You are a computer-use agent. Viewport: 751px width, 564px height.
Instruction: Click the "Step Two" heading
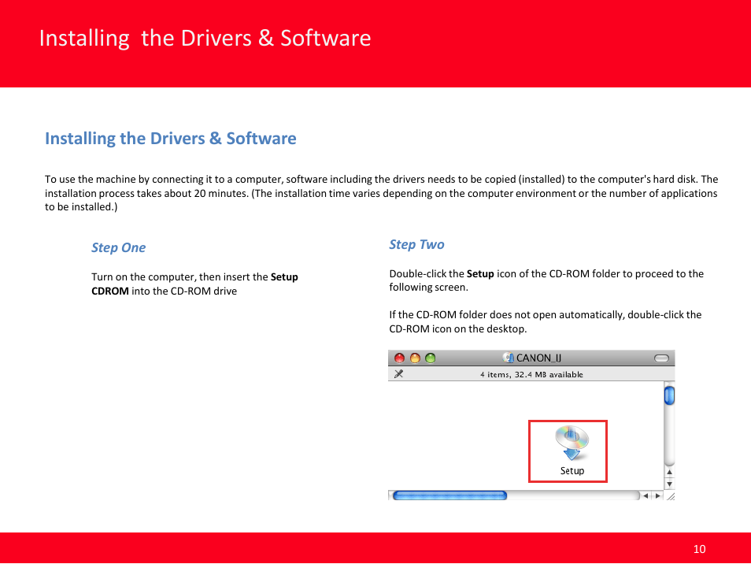click(416, 244)
